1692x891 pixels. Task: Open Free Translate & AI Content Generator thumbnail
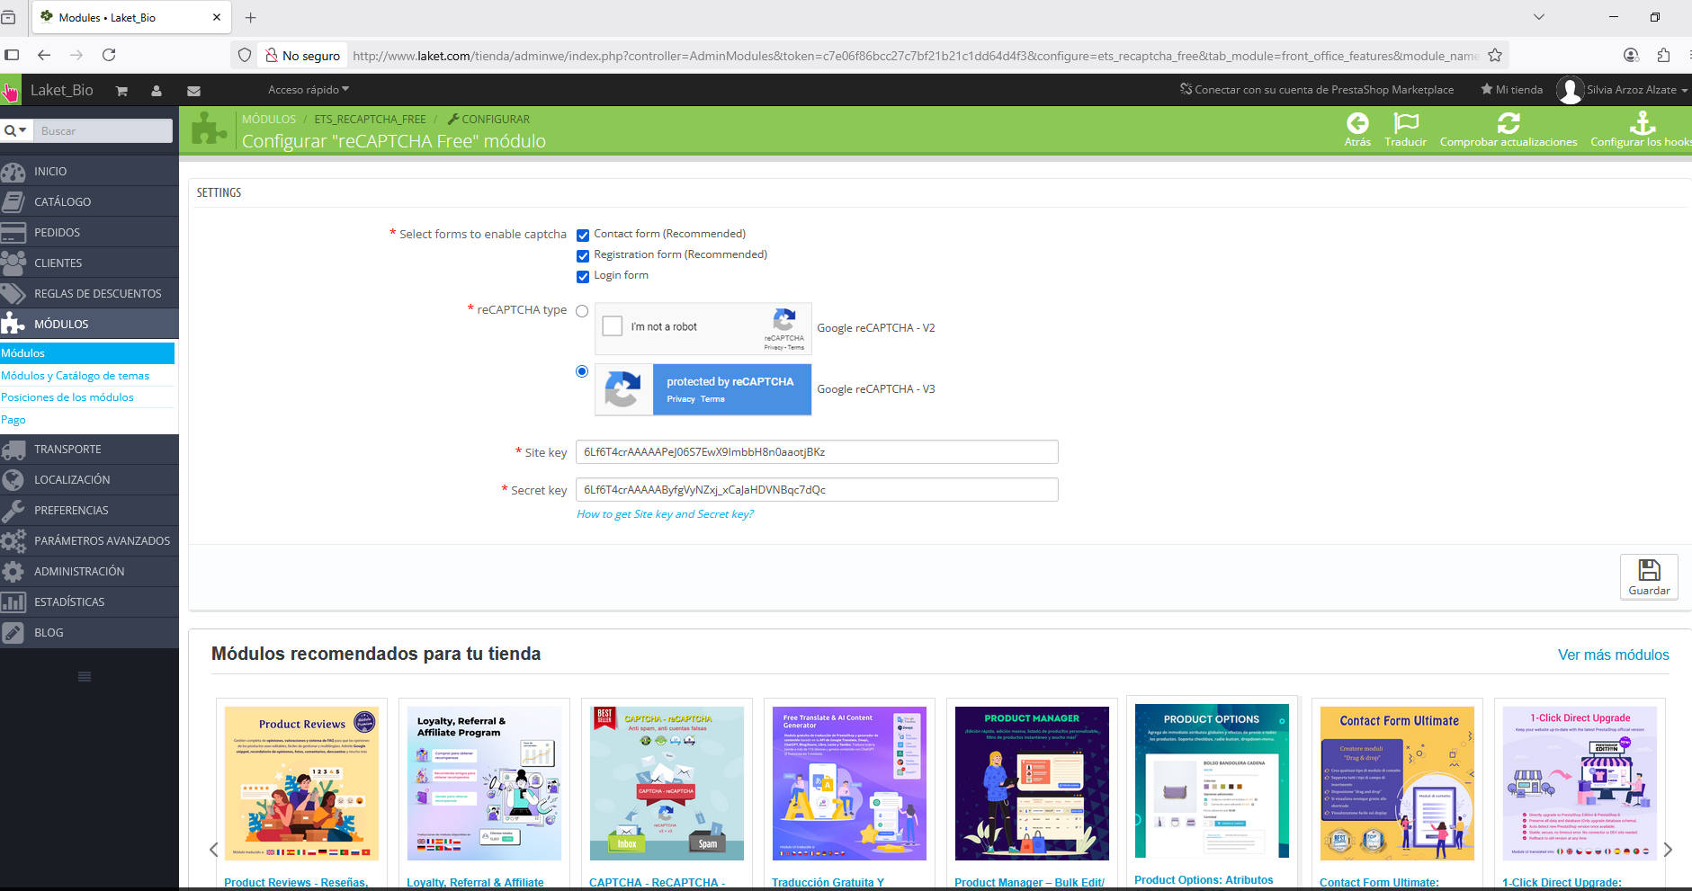849,783
